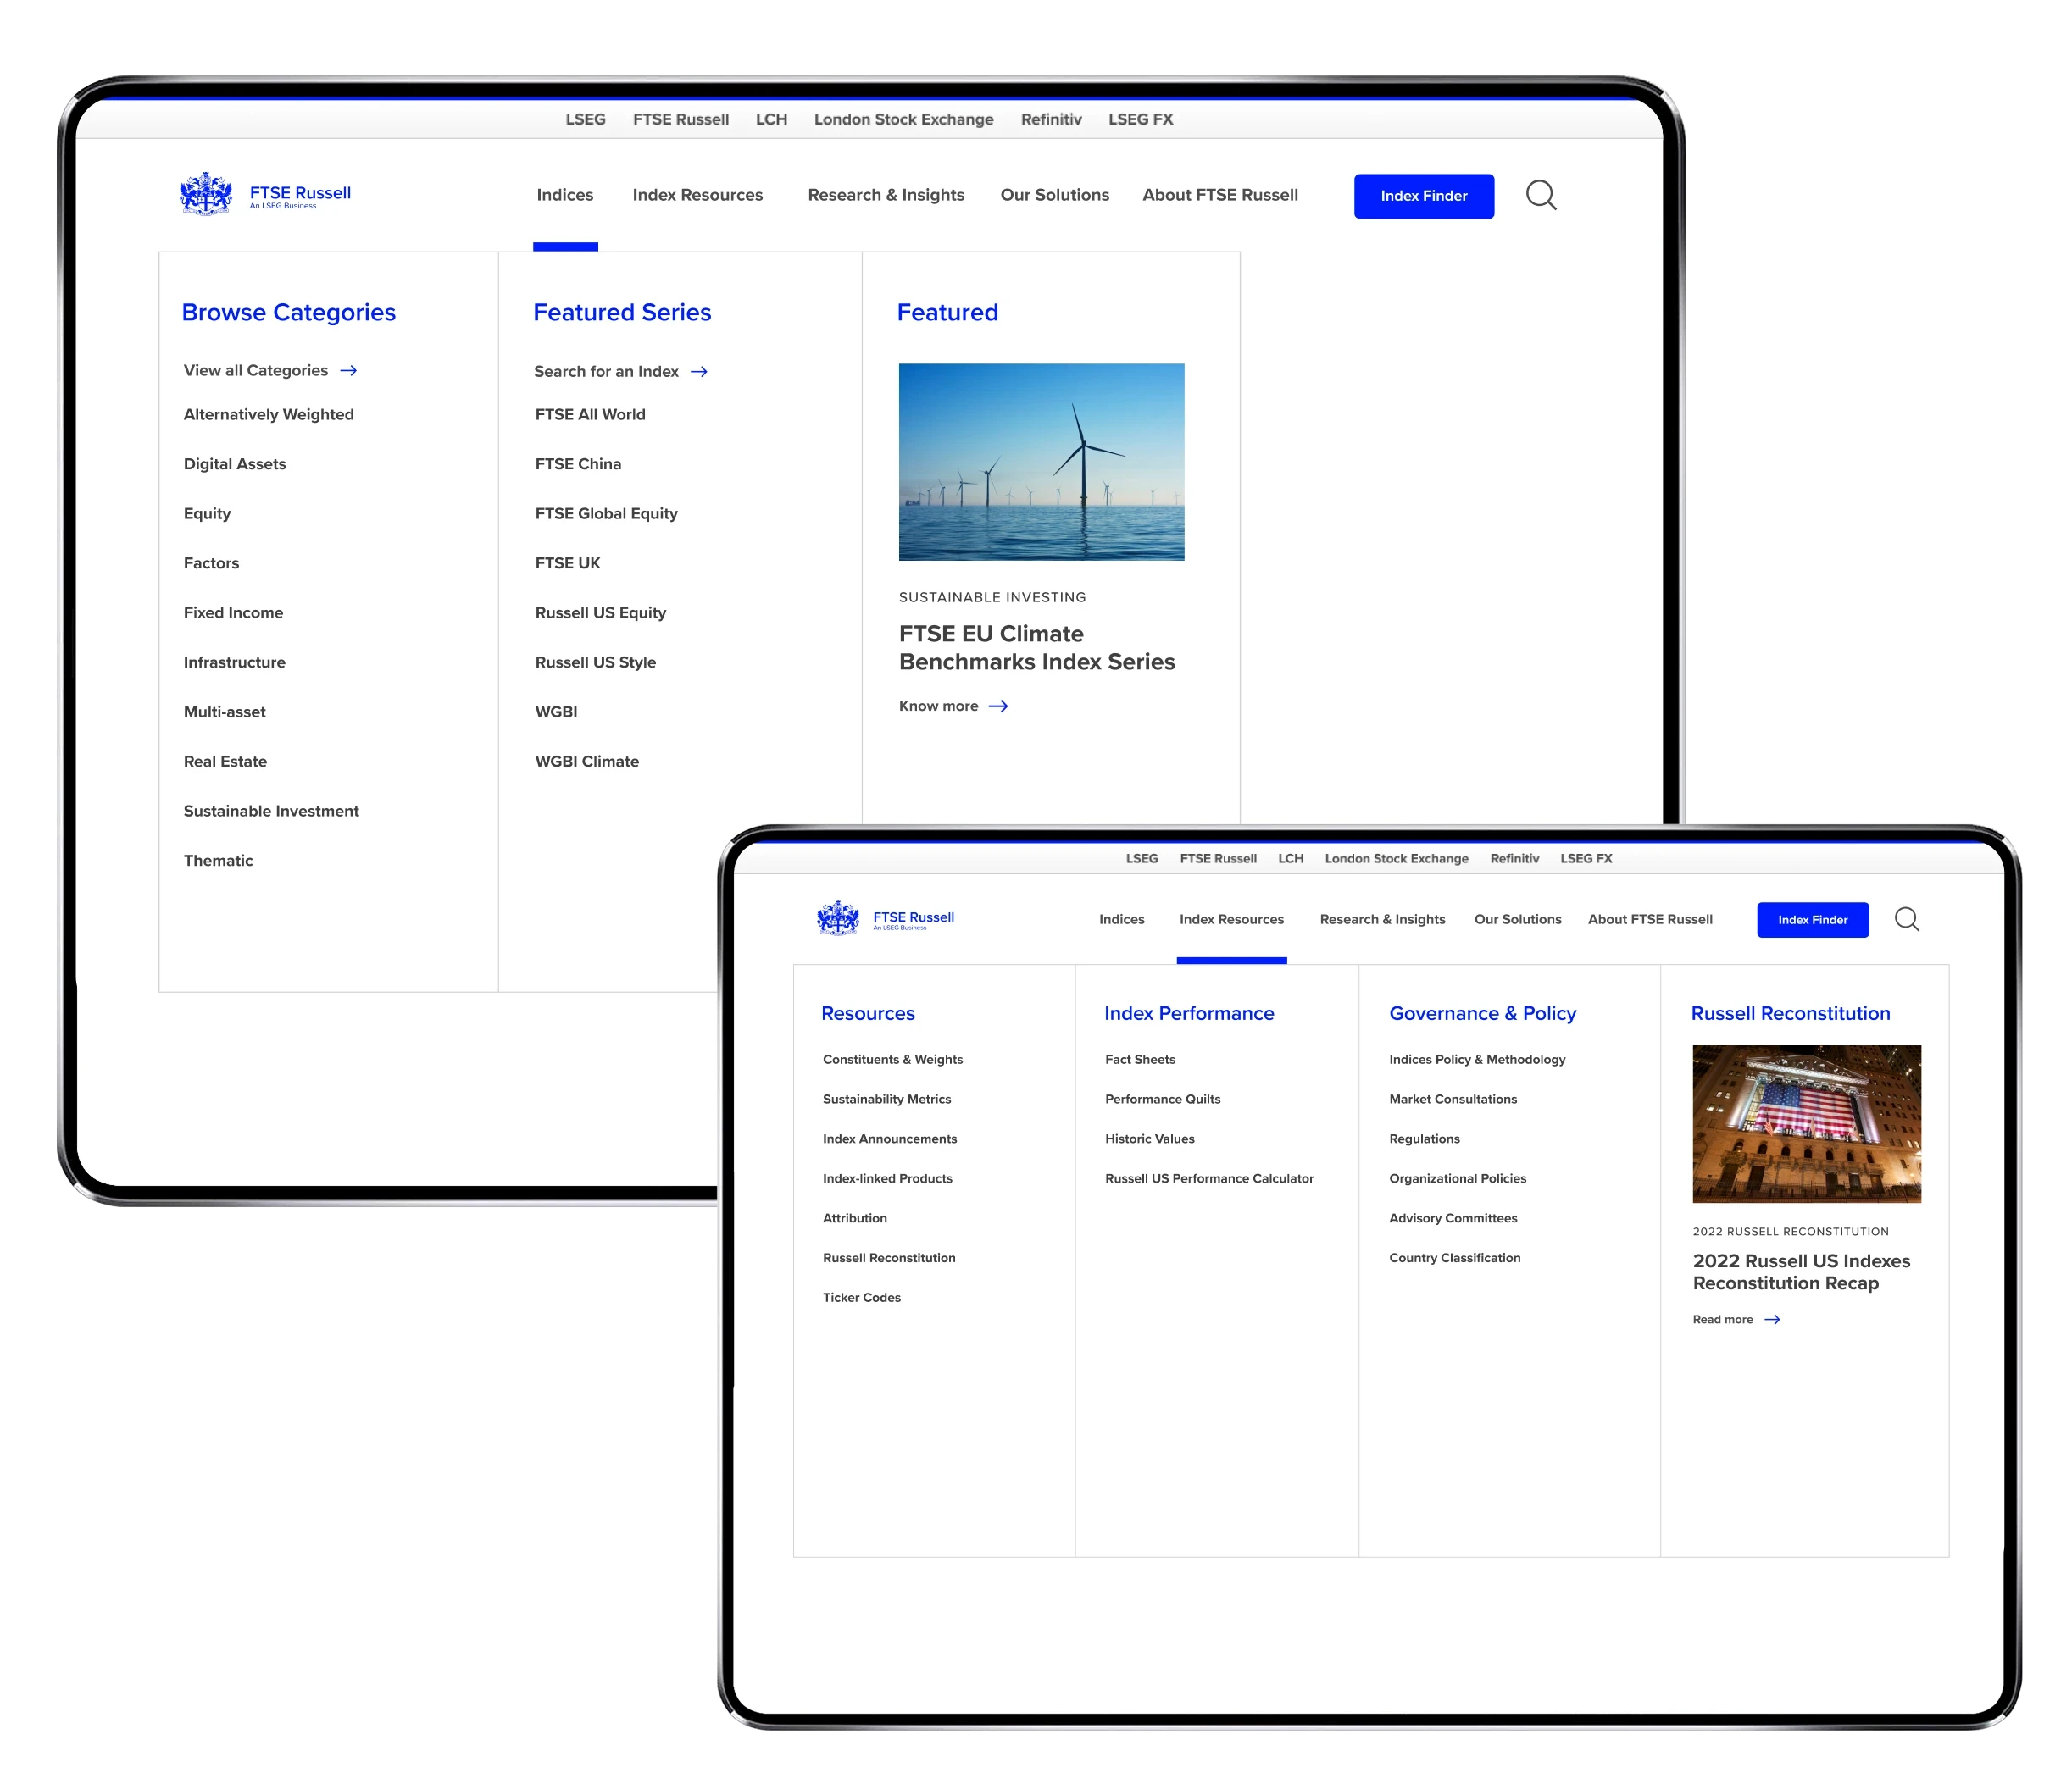Screen dimensions: 2072x1784
Task: Open Russell US Performance Calculator link
Action: pyautogui.click(x=1209, y=1179)
